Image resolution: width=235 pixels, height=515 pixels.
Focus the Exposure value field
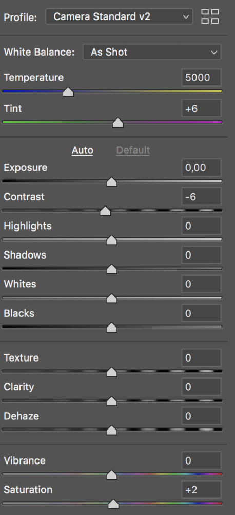click(201, 167)
